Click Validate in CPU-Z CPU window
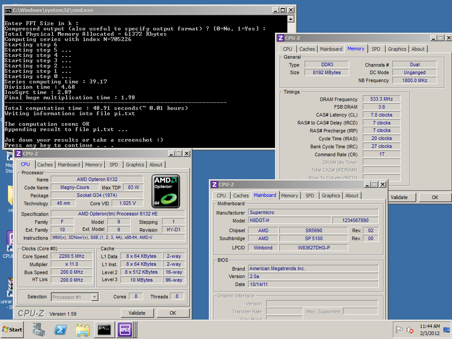This screenshot has height=339, width=452. coord(137,313)
